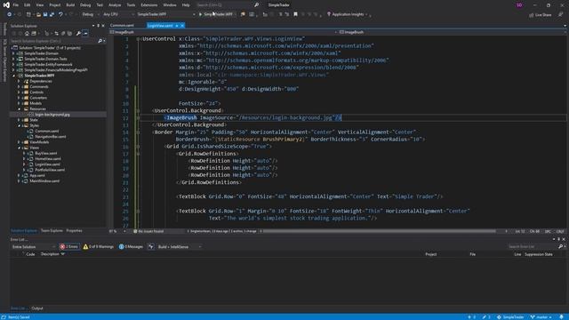Viewport: 569px width, 320px height.
Task: Expand the Dependencies node
Action: [x=19, y=81]
